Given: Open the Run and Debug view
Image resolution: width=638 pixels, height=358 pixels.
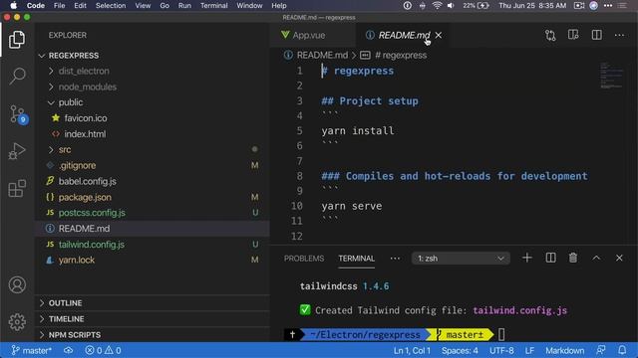Looking at the screenshot, I should 17,151.
